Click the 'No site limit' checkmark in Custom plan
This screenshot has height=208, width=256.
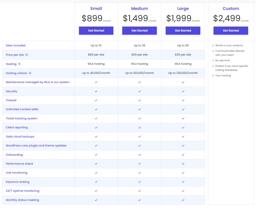213,60
